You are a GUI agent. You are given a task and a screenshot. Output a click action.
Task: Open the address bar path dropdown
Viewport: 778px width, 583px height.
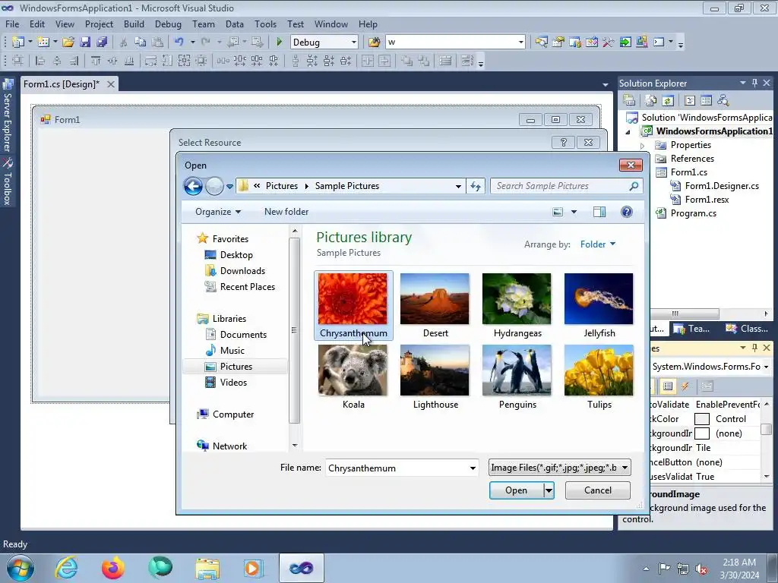pos(458,187)
